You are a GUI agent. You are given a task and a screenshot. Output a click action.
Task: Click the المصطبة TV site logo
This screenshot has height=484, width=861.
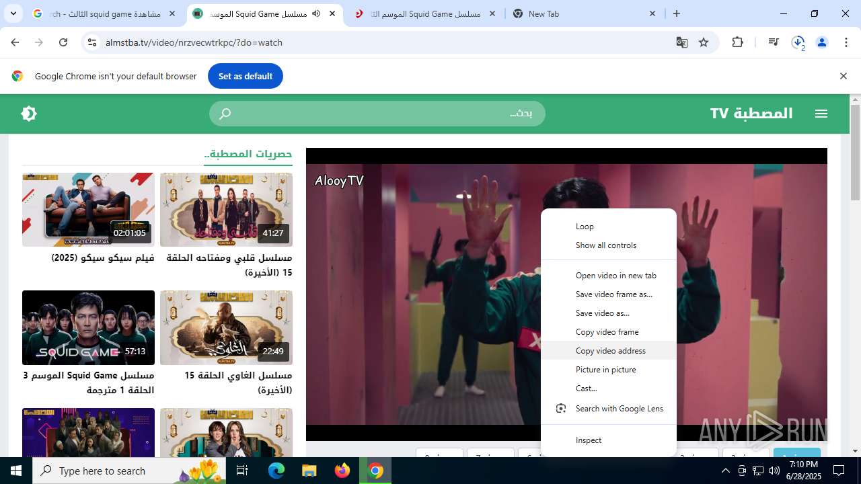[751, 114]
